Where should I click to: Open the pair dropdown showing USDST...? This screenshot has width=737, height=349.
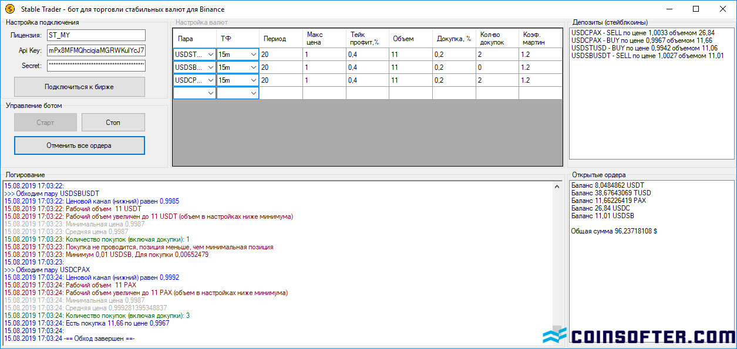[194, 54]
